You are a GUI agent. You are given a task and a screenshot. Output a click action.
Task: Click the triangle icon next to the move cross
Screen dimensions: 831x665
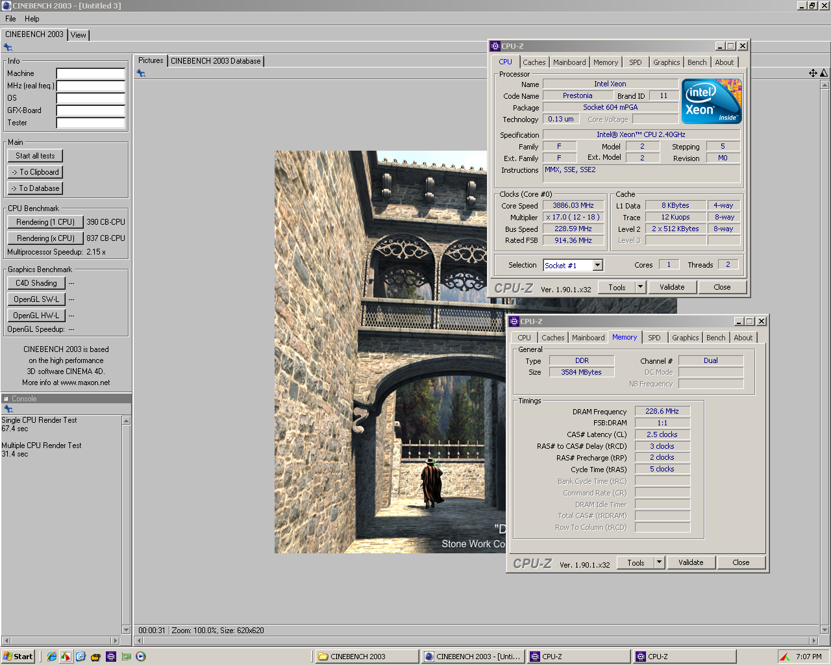tap(824, 73)
